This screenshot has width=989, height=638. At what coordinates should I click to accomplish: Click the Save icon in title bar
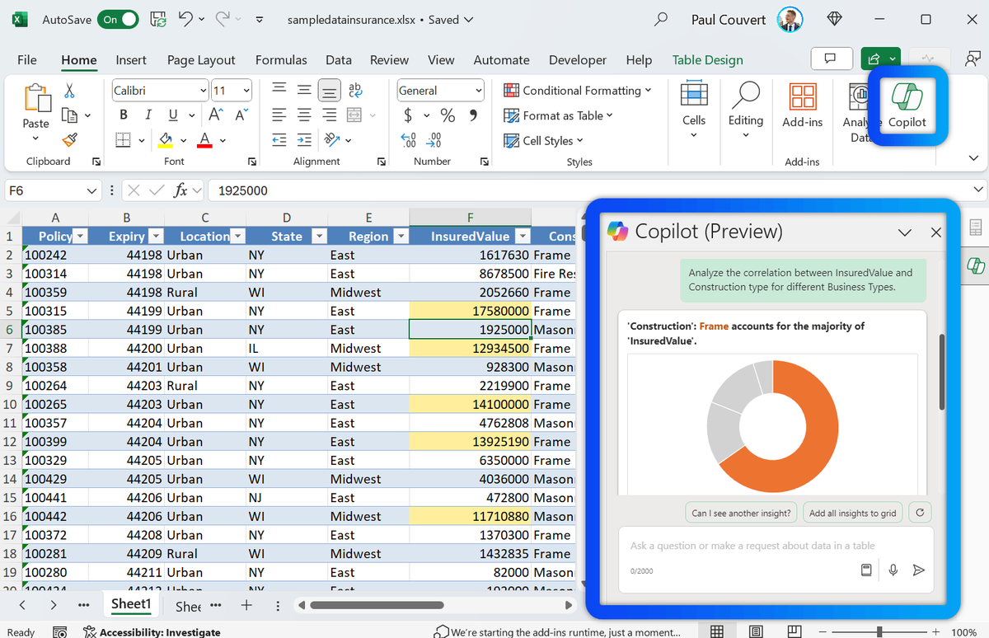tap(159, 19)
